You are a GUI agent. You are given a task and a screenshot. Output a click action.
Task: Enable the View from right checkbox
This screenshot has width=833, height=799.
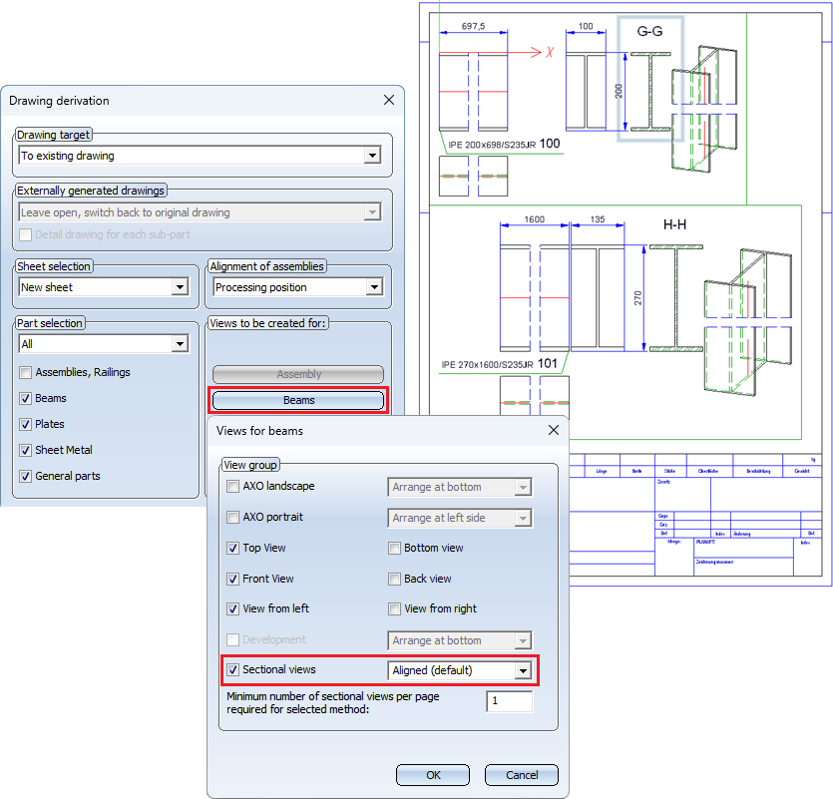[x=394, y=608]
